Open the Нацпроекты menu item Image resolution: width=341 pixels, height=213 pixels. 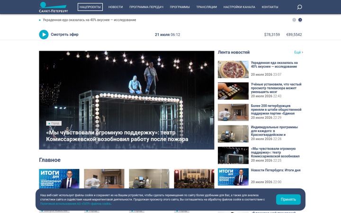click(90, 7)
